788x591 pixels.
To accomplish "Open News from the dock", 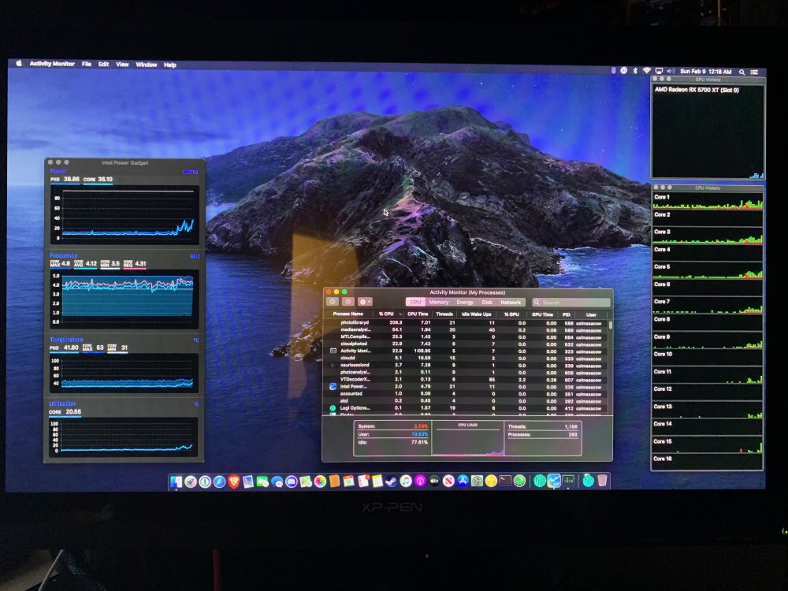I will point(449,481).
